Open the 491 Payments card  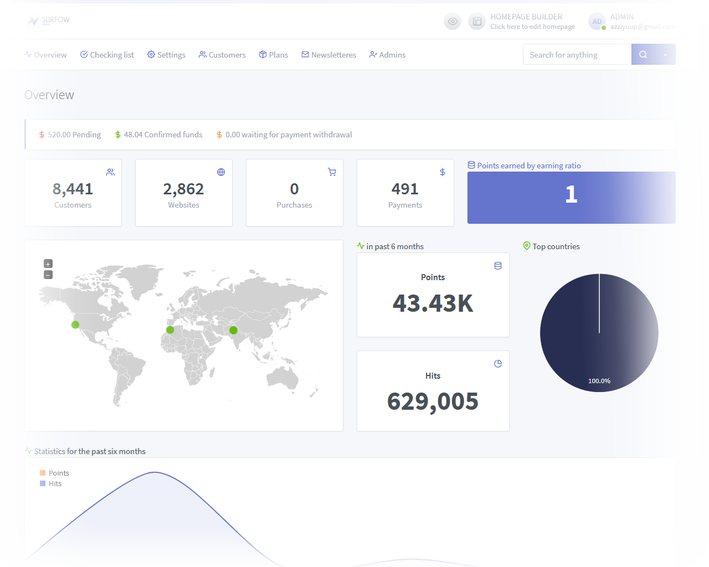(405, 193)
